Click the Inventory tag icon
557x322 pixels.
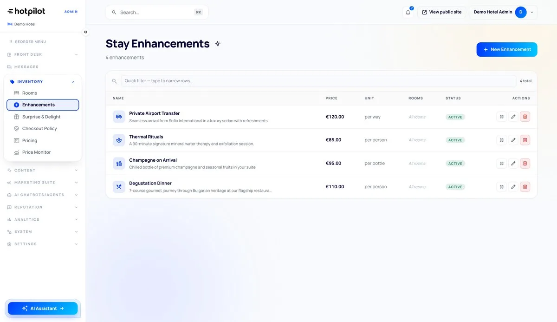tap(12, 82)
